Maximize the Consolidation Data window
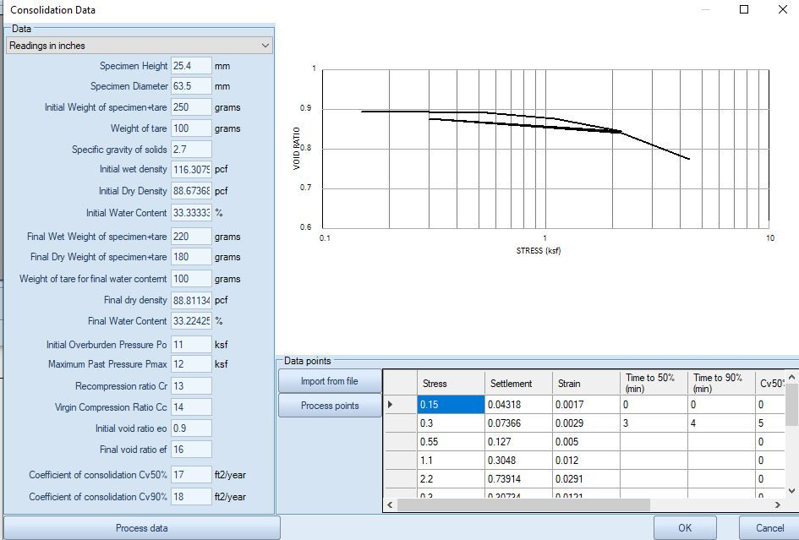 tap(744, 9)
